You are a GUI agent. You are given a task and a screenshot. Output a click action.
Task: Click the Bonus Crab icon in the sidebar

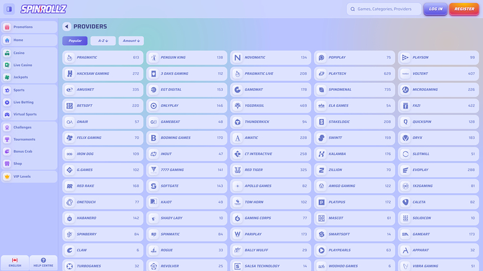(7, 151)
